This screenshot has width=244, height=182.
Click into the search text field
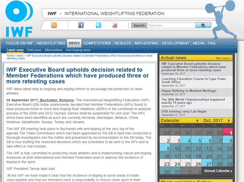171,26
